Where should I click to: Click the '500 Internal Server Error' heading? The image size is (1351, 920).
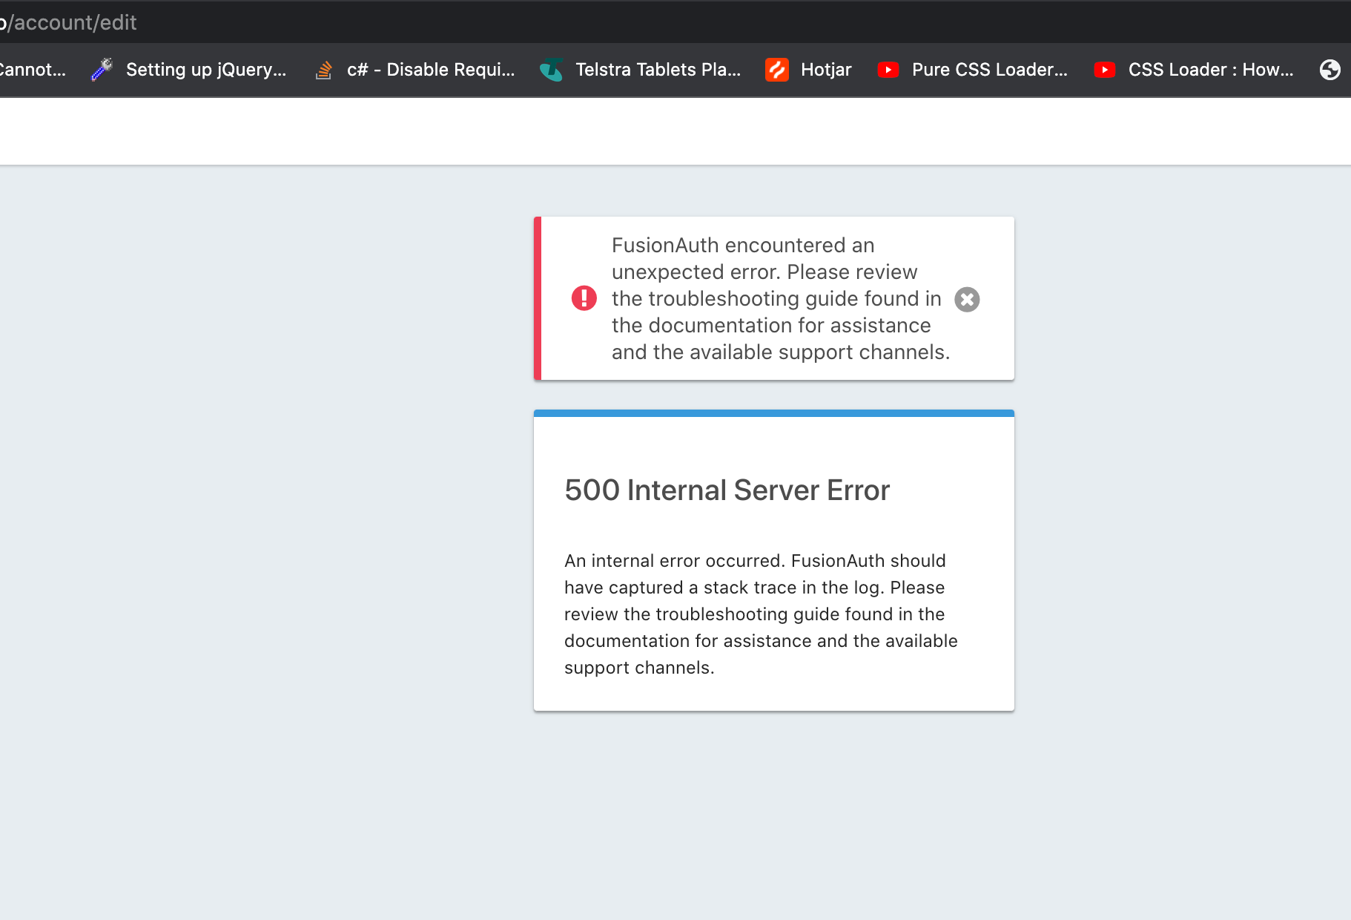tap(727, 490)
